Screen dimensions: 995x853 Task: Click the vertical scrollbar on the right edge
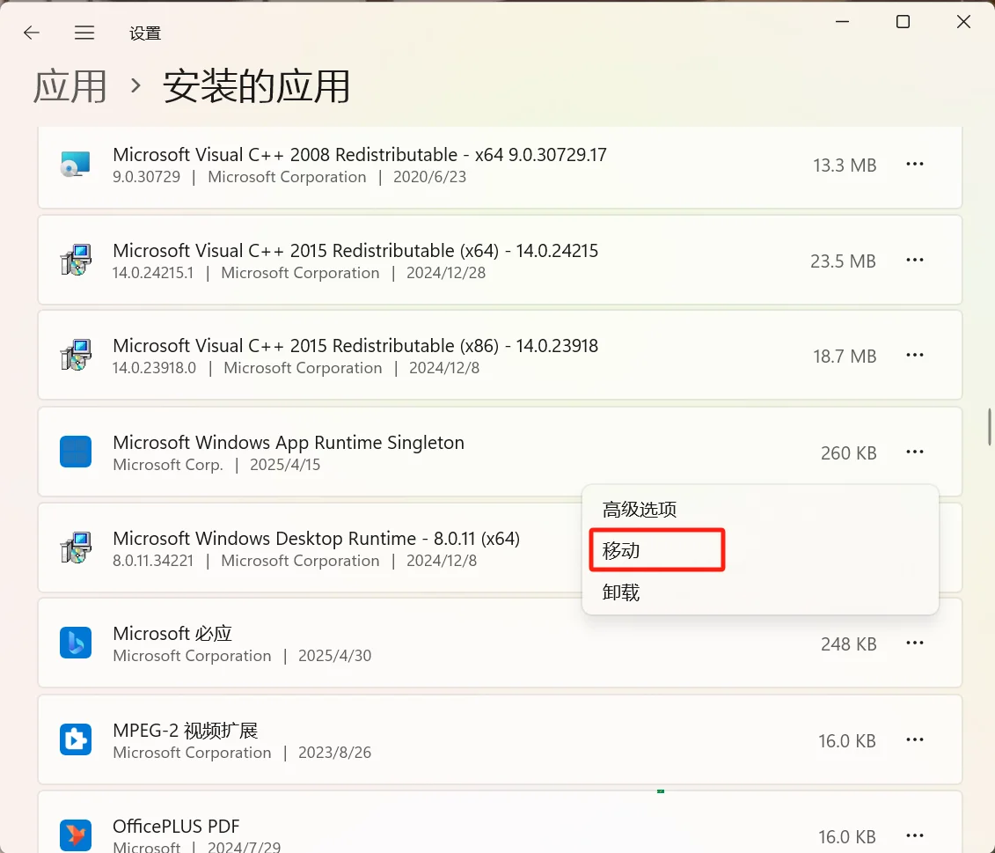click(x=989, y=426)
